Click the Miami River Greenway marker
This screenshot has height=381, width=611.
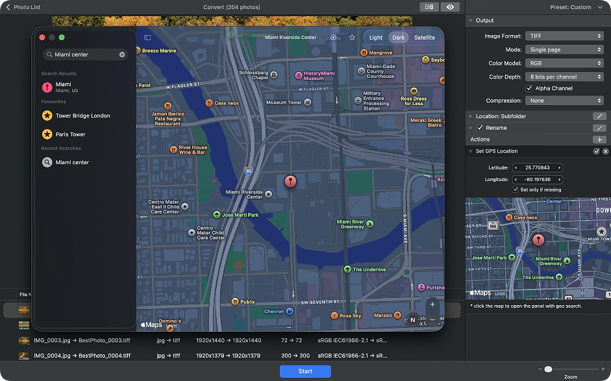pos(370,224)
